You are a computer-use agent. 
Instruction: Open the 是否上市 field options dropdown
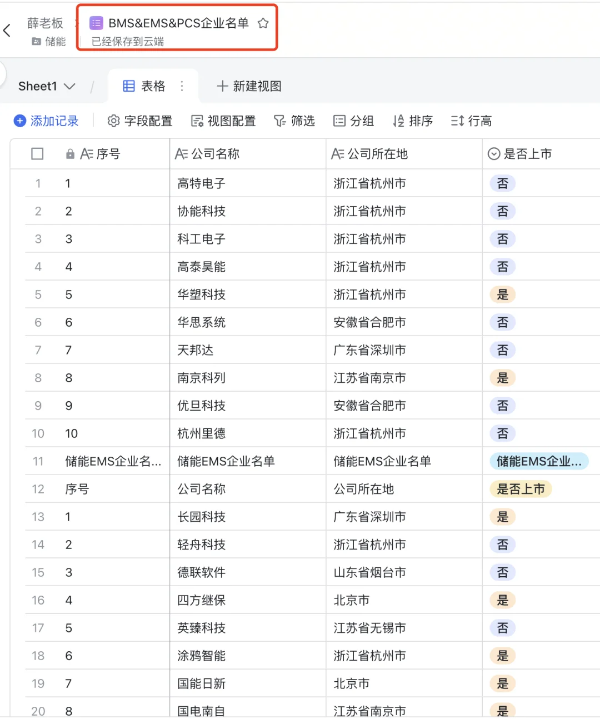pos(493,154)
